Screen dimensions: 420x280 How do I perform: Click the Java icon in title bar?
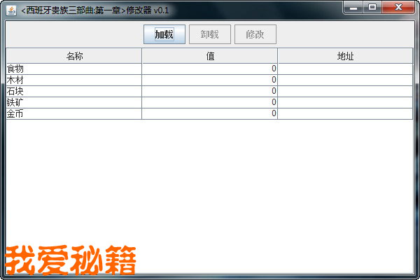click(11, 10)
